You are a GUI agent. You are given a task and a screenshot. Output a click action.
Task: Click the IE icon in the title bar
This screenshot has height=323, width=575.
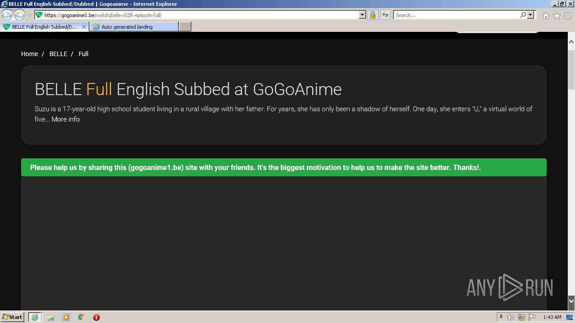[4, 4]
